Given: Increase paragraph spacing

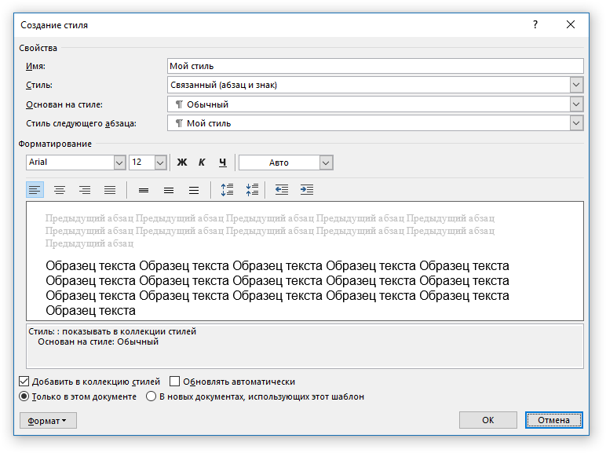Looking at the screenshot, I should pos(228,190).
